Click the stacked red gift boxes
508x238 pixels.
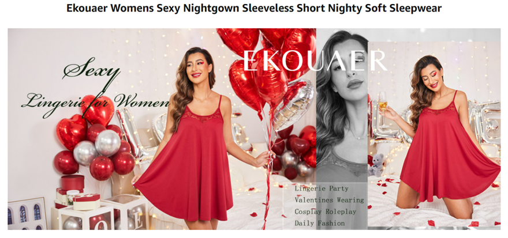[x=73, y=191]
